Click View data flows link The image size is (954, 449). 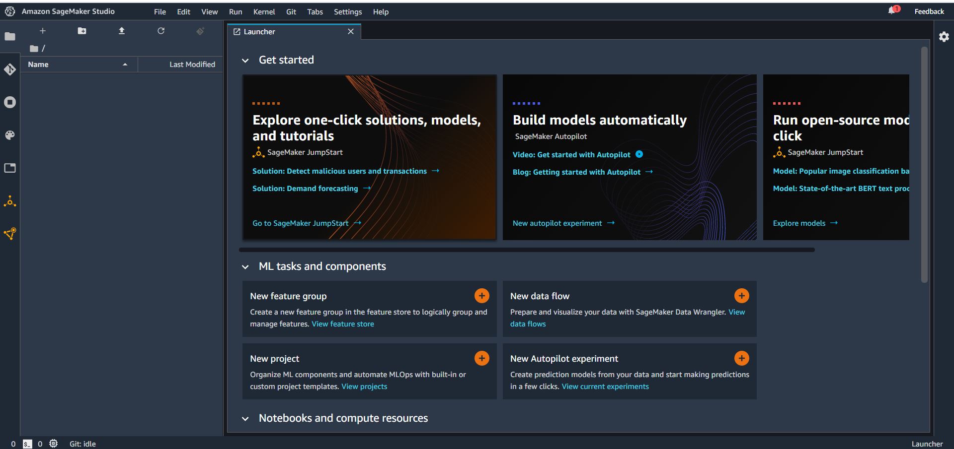tap(528, 323)
